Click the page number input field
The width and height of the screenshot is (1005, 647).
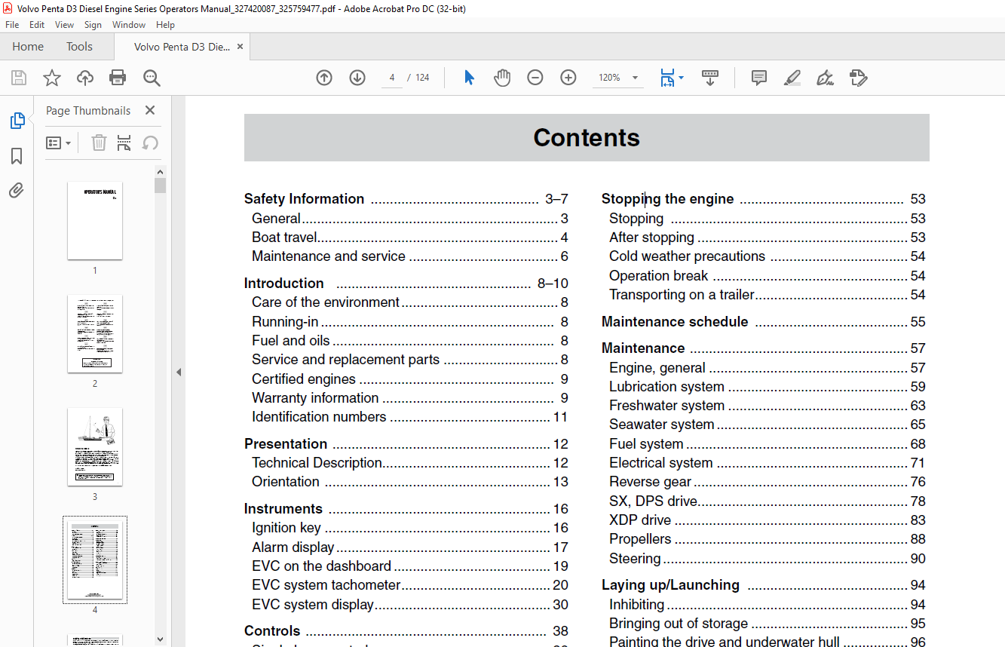[x=392, y=78]
